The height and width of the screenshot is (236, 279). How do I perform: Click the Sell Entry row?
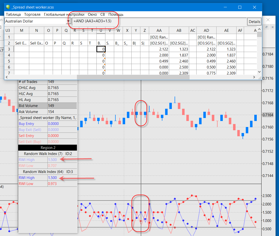(47, 136)
